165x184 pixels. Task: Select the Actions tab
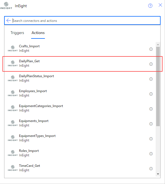coord(38,33)
